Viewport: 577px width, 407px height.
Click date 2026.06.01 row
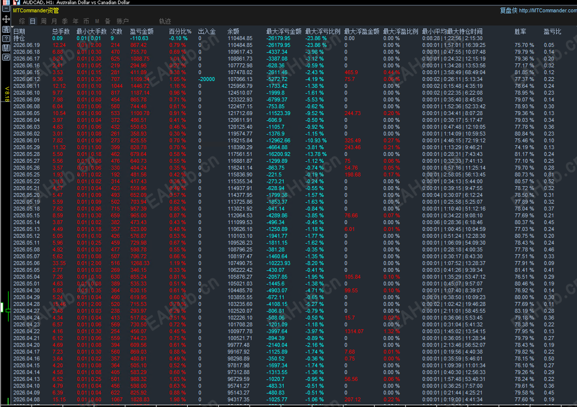[26, 140]
